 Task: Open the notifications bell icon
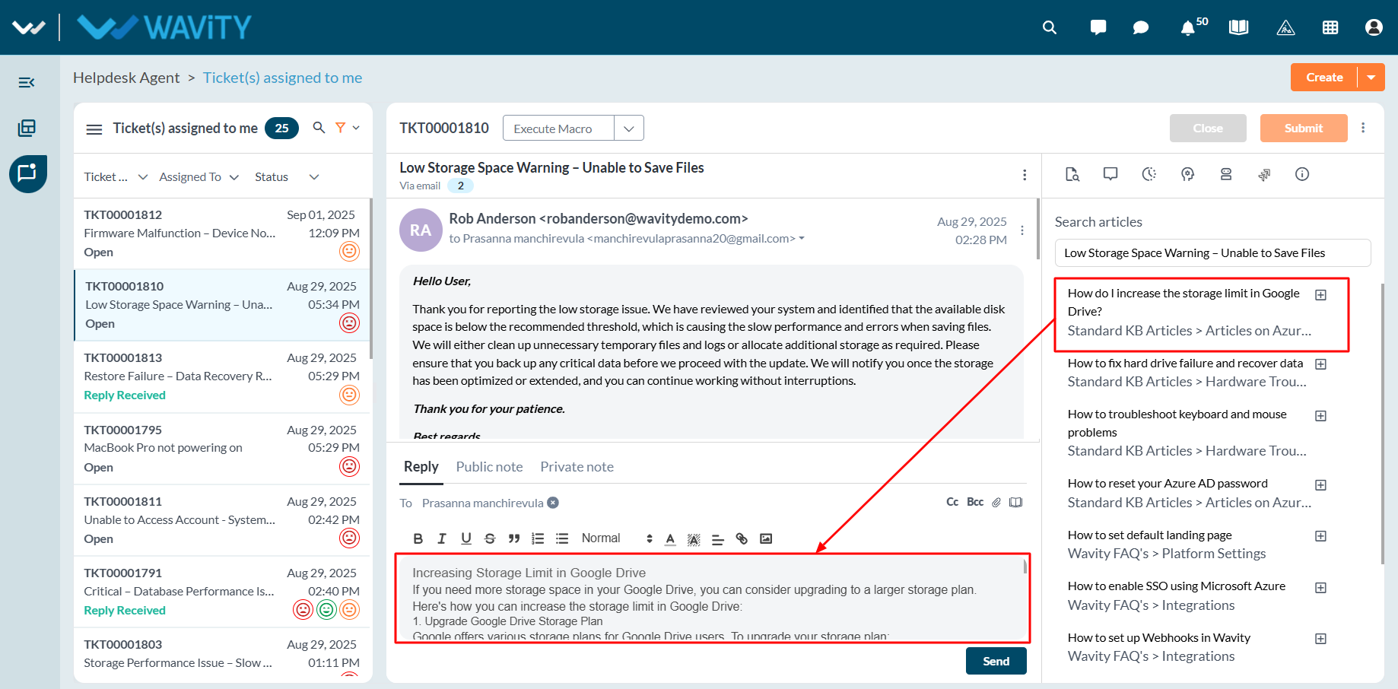[1188, 28]
